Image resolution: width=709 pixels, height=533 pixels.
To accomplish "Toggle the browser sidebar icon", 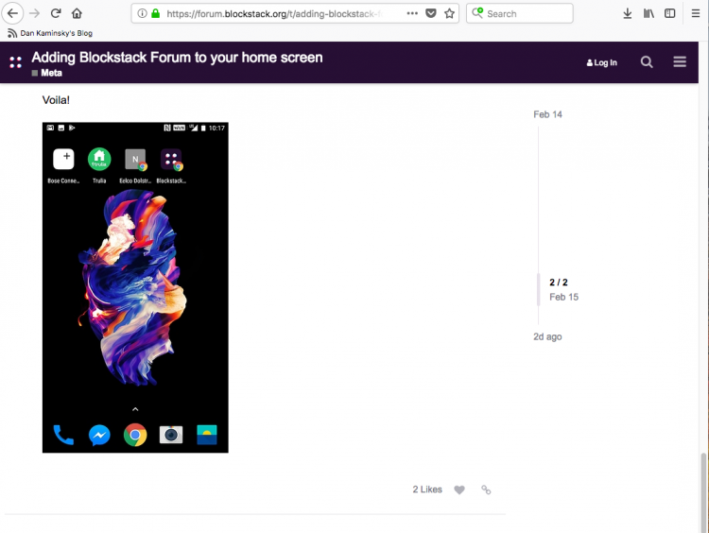I will point(669,13).
